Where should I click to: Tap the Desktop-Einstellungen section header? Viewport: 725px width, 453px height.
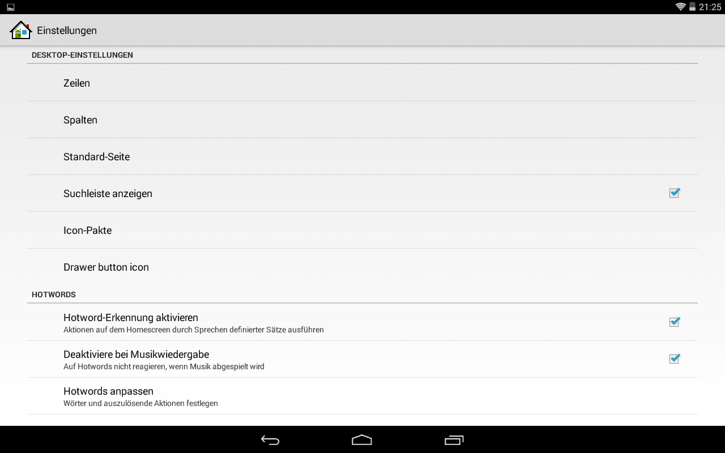click(82, 55)
